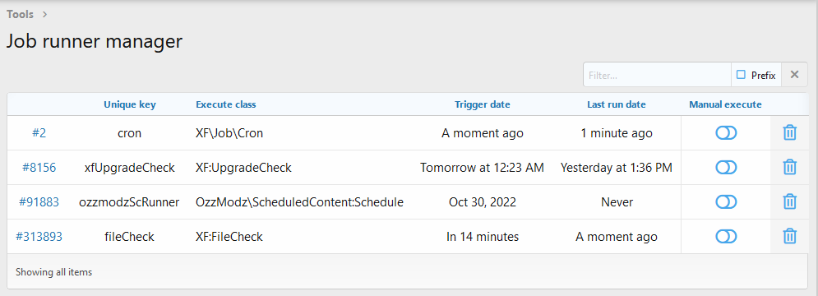818x296 pixels.
Task: Delete the xfUpgradeCheck job via trash icon
Action: 789,168
